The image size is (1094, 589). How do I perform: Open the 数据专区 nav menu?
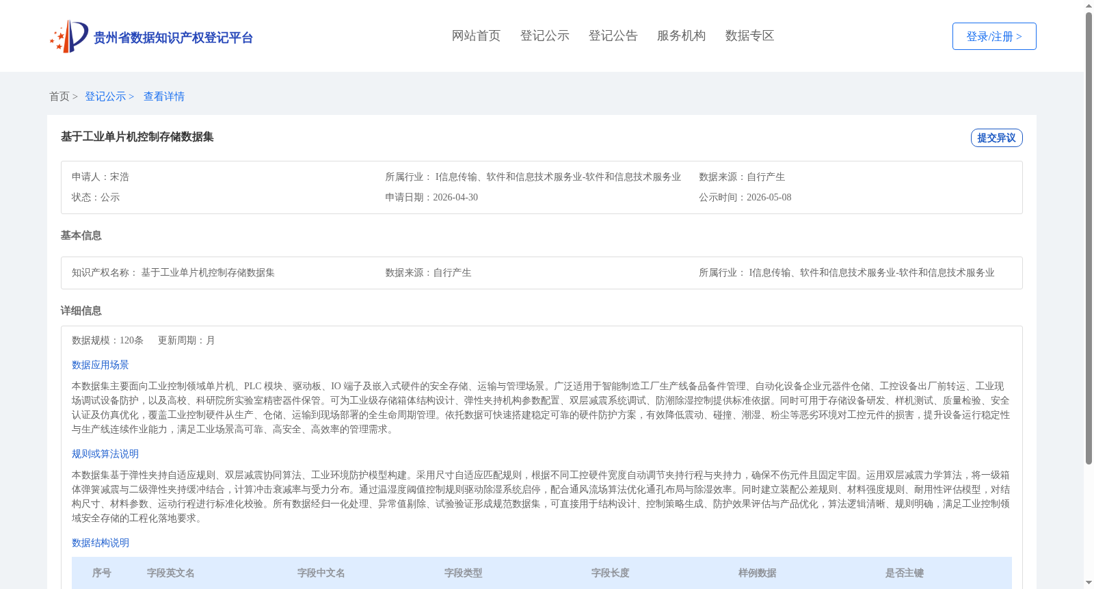750,36
